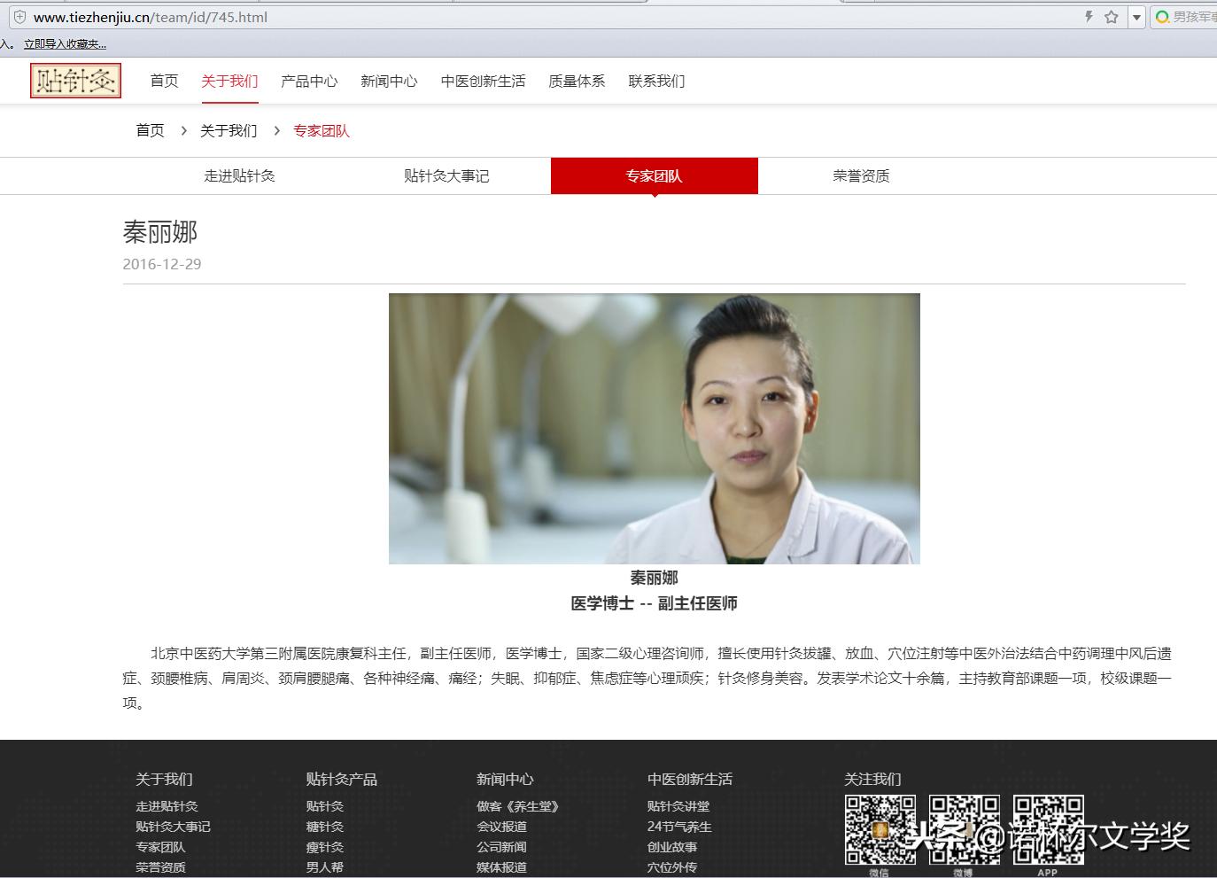The height and width of the screenshot is (878, 1217).
Task: Click the 立即导入收藏夹 link
Action: click(x=63, y=43)
